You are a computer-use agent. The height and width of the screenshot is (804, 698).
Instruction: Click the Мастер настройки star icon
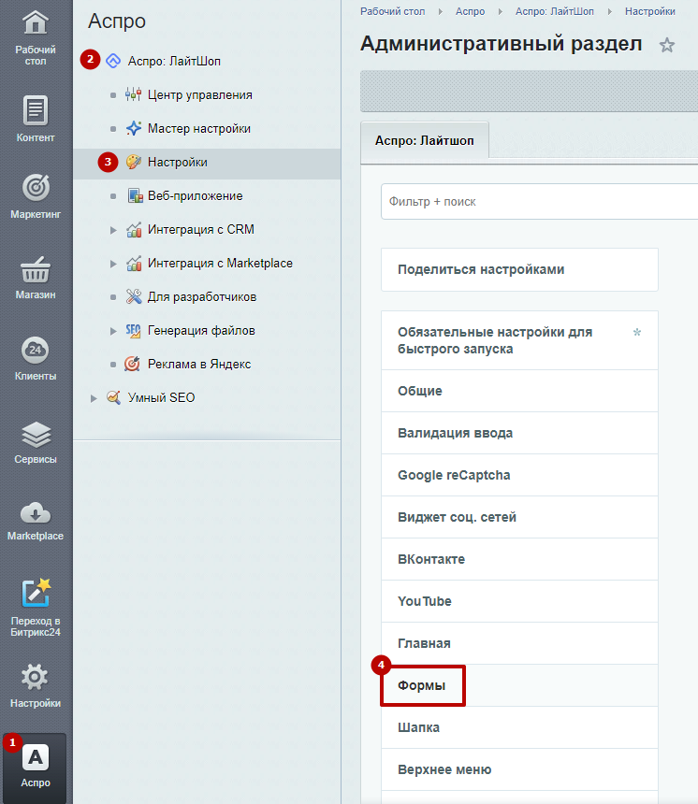134,128
